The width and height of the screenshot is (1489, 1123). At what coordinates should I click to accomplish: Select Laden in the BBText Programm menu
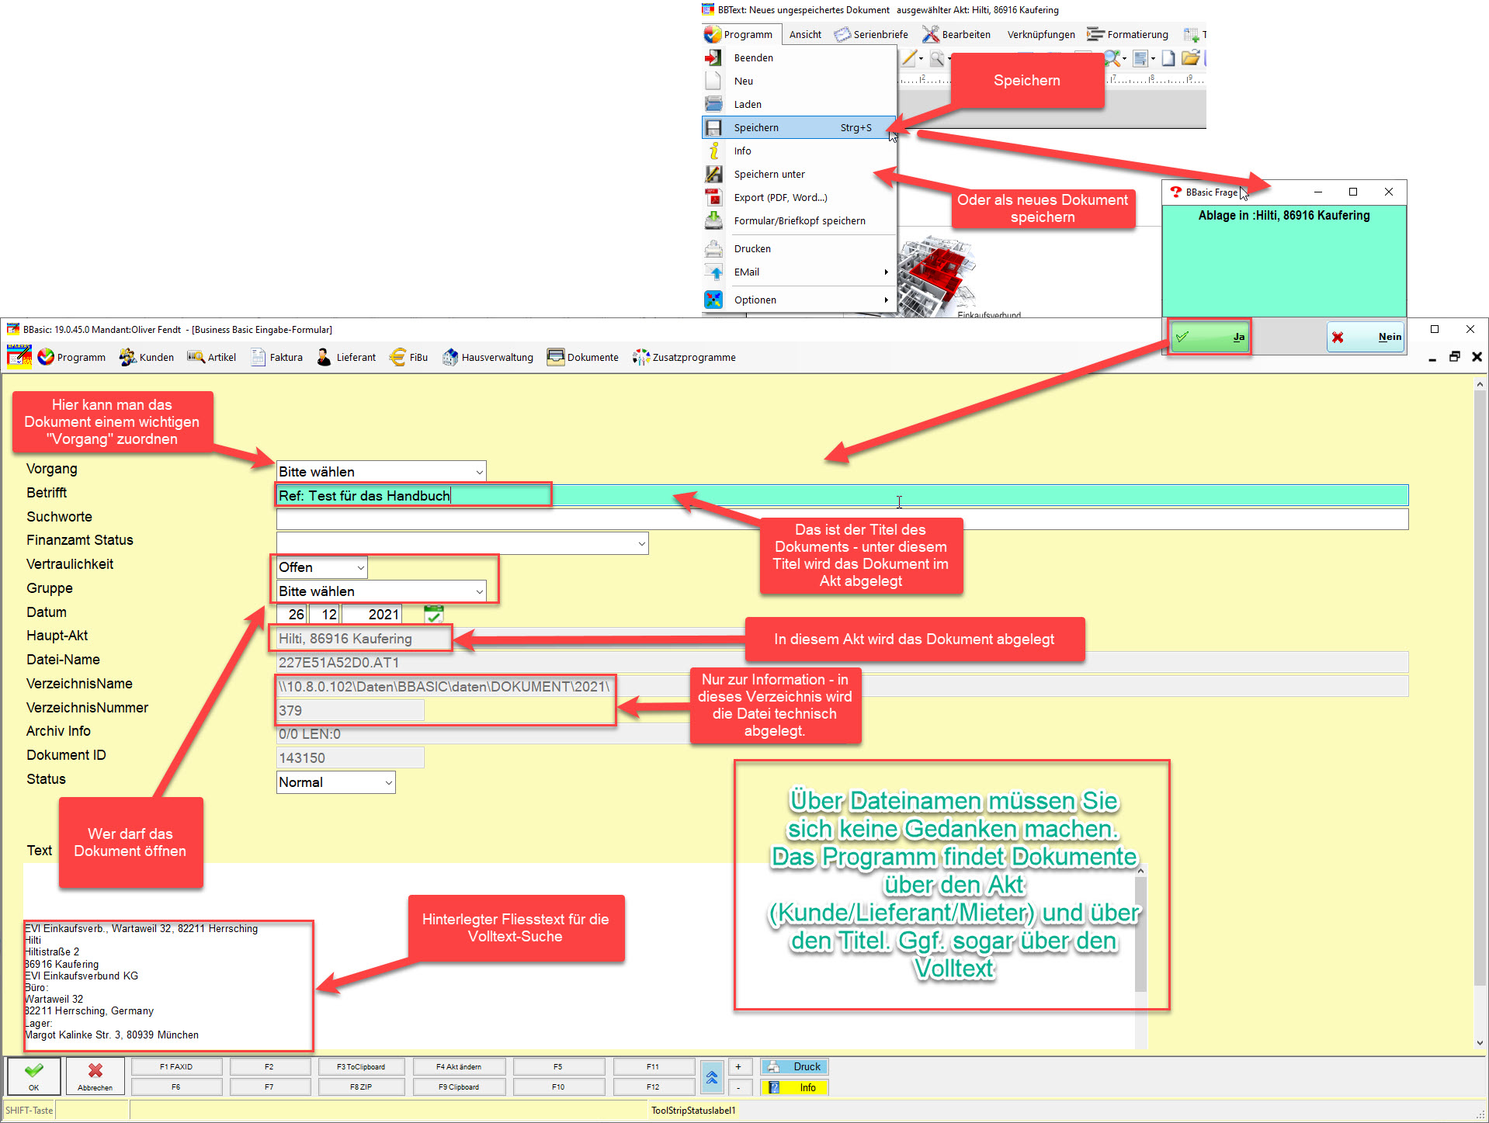(x=800, y=105)
